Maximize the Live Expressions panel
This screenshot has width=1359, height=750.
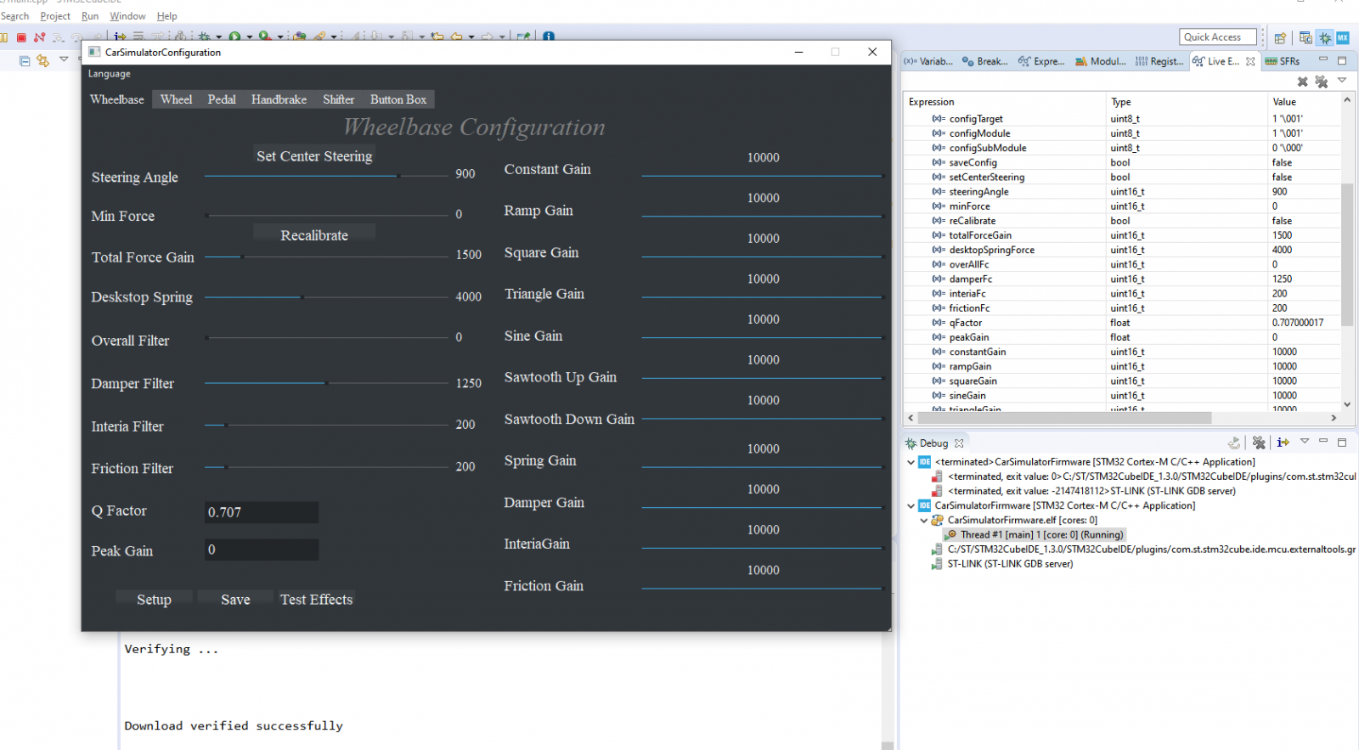tap(1342, 60)
